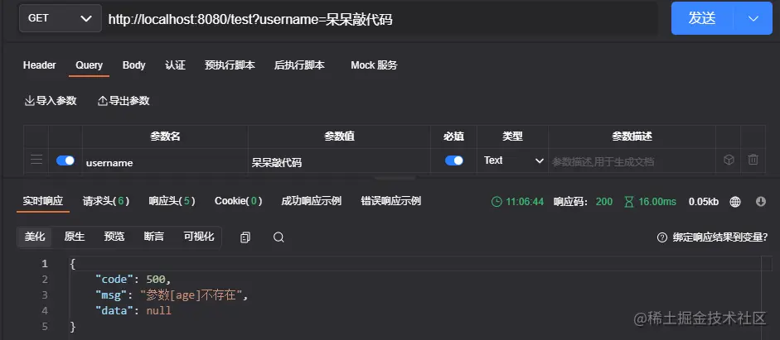The width and height of the screenshot is (780, 340).
Task: Click the username parameter name field
Action: 165,162
